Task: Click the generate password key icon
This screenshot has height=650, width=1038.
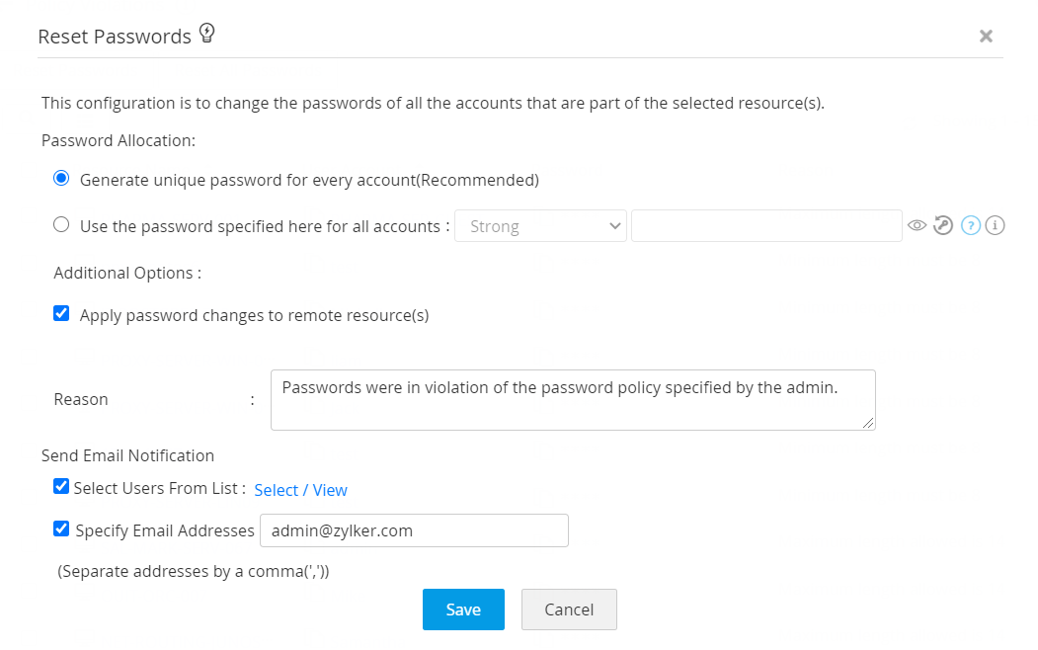Action: 944,226
